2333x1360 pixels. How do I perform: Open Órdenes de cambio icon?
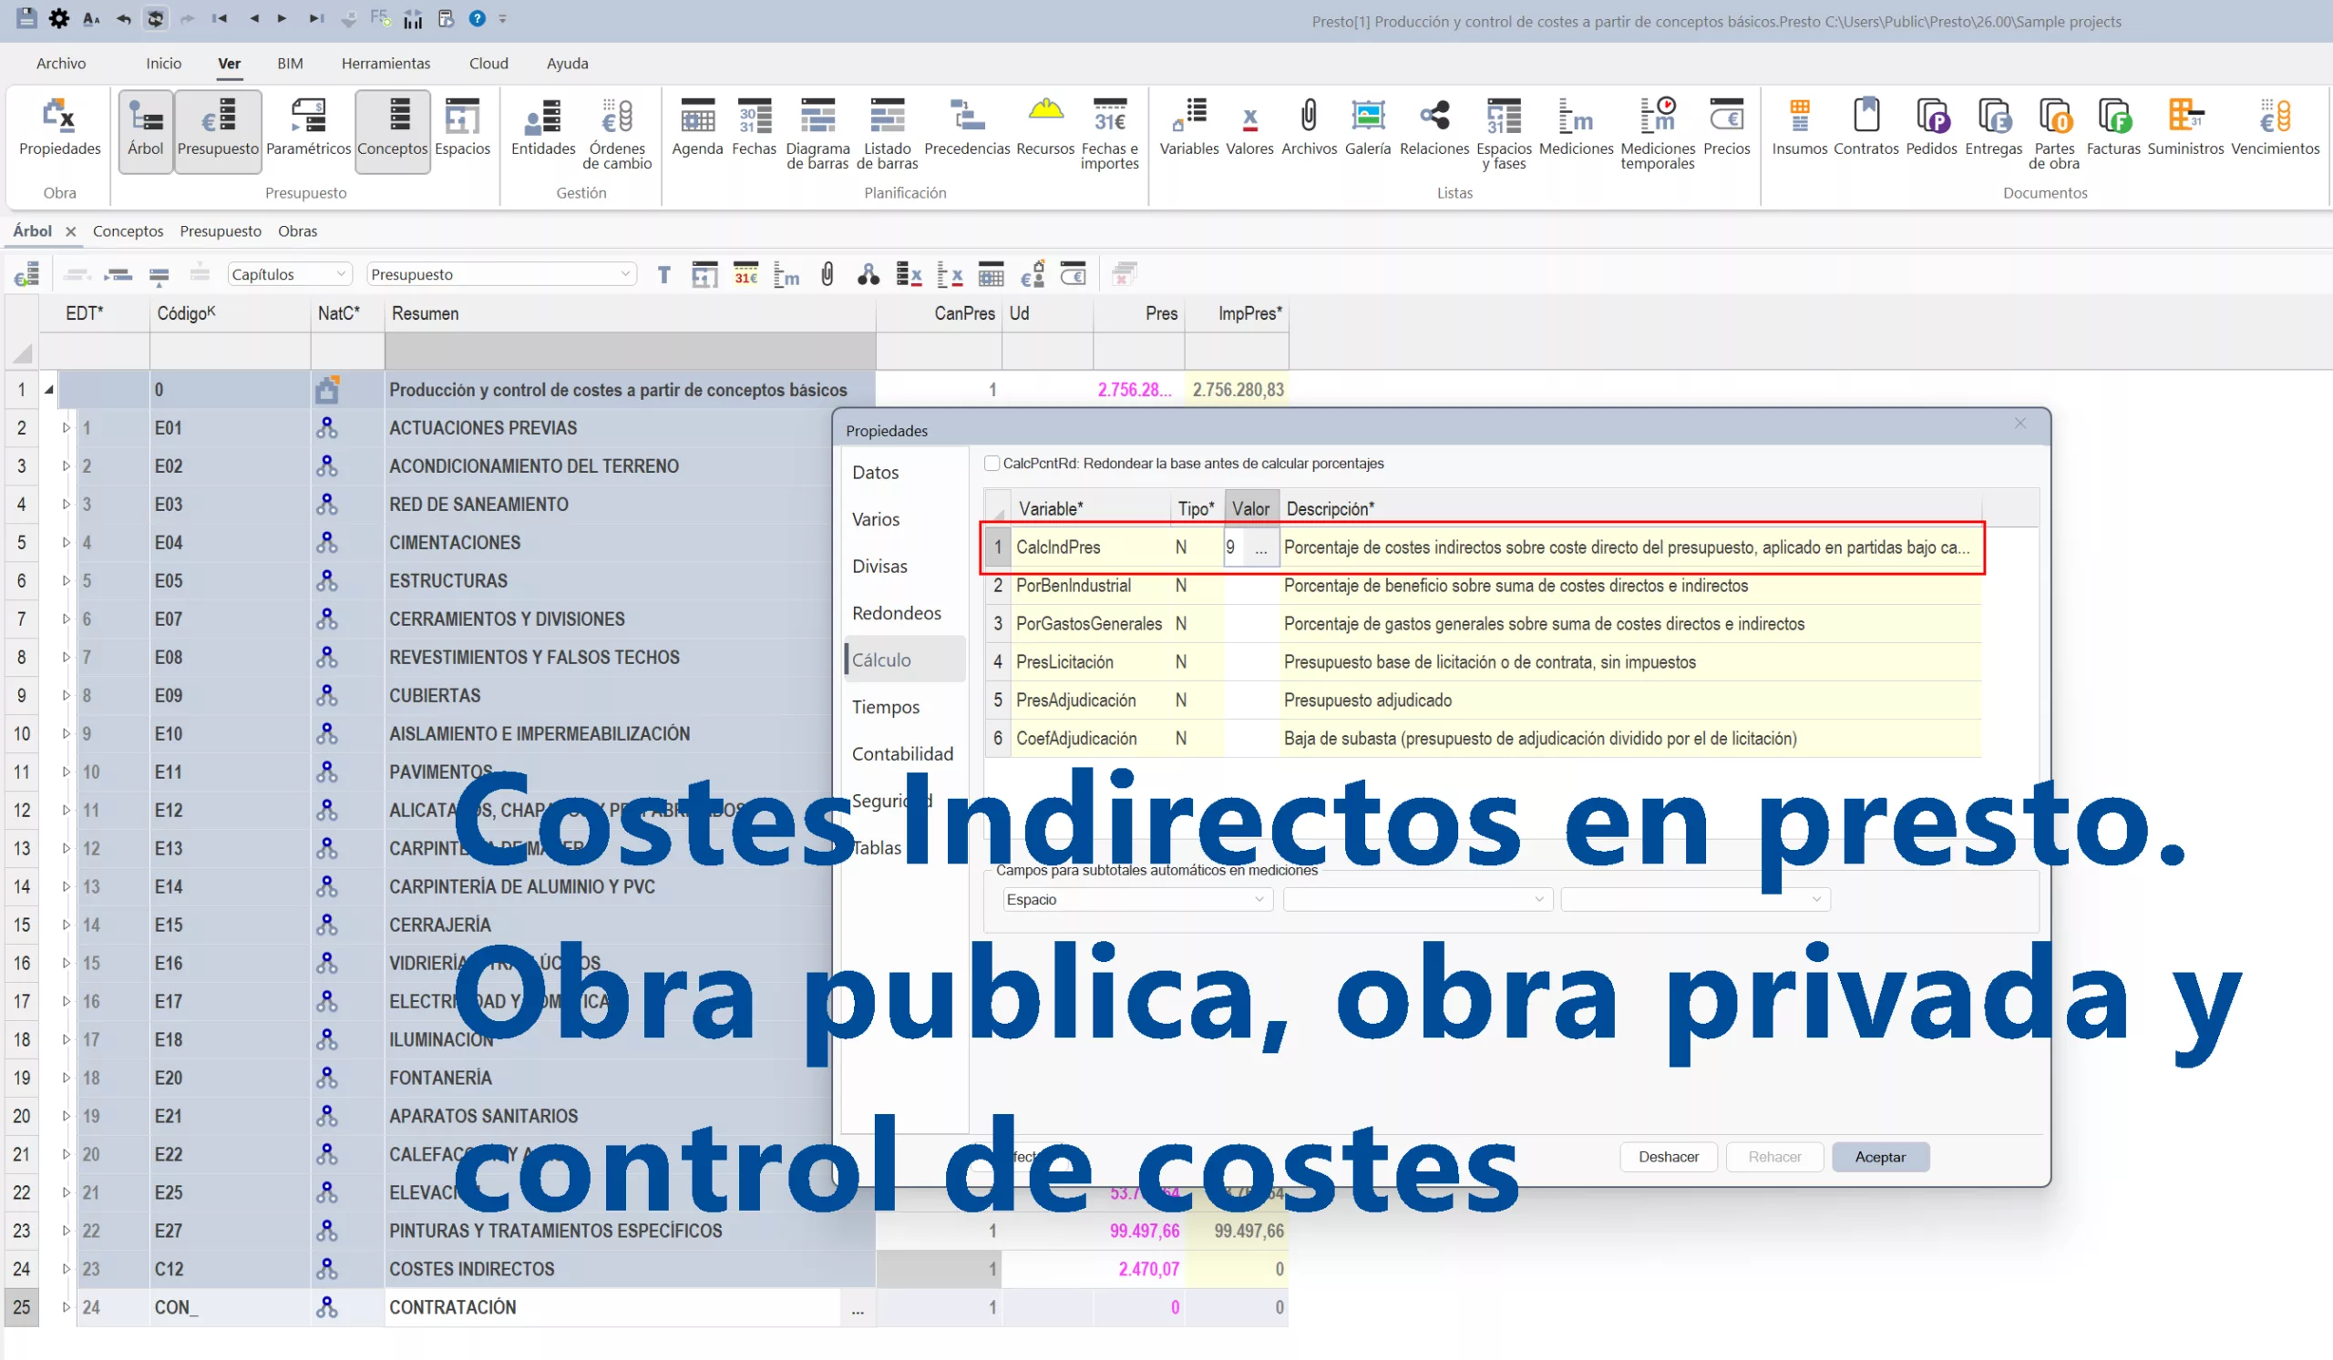pos(617,134)
